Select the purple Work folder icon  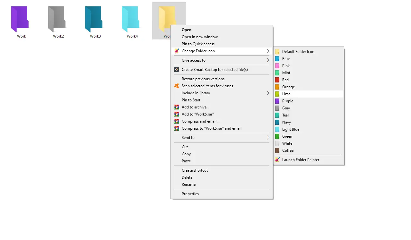point(20,19)
